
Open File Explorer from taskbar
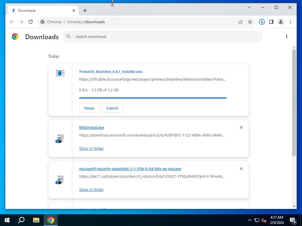point(36,220)
